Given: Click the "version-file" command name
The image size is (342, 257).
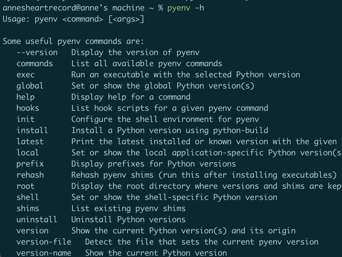Looking at the screenshot, I should 44,242.
